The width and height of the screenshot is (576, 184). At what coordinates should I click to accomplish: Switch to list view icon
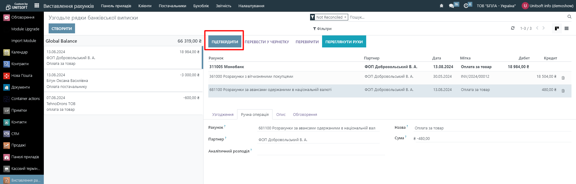[x=566, y=29]
